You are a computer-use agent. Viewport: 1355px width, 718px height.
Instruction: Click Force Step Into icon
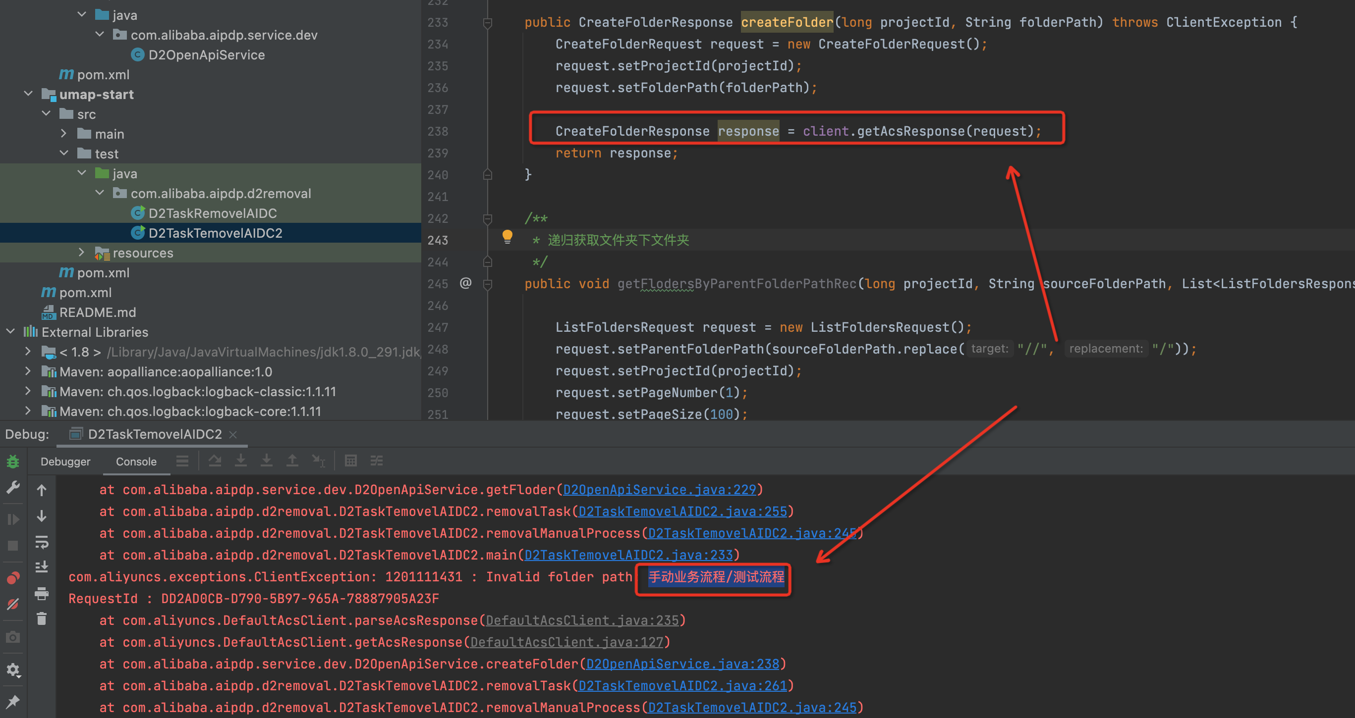pos(267,461)
